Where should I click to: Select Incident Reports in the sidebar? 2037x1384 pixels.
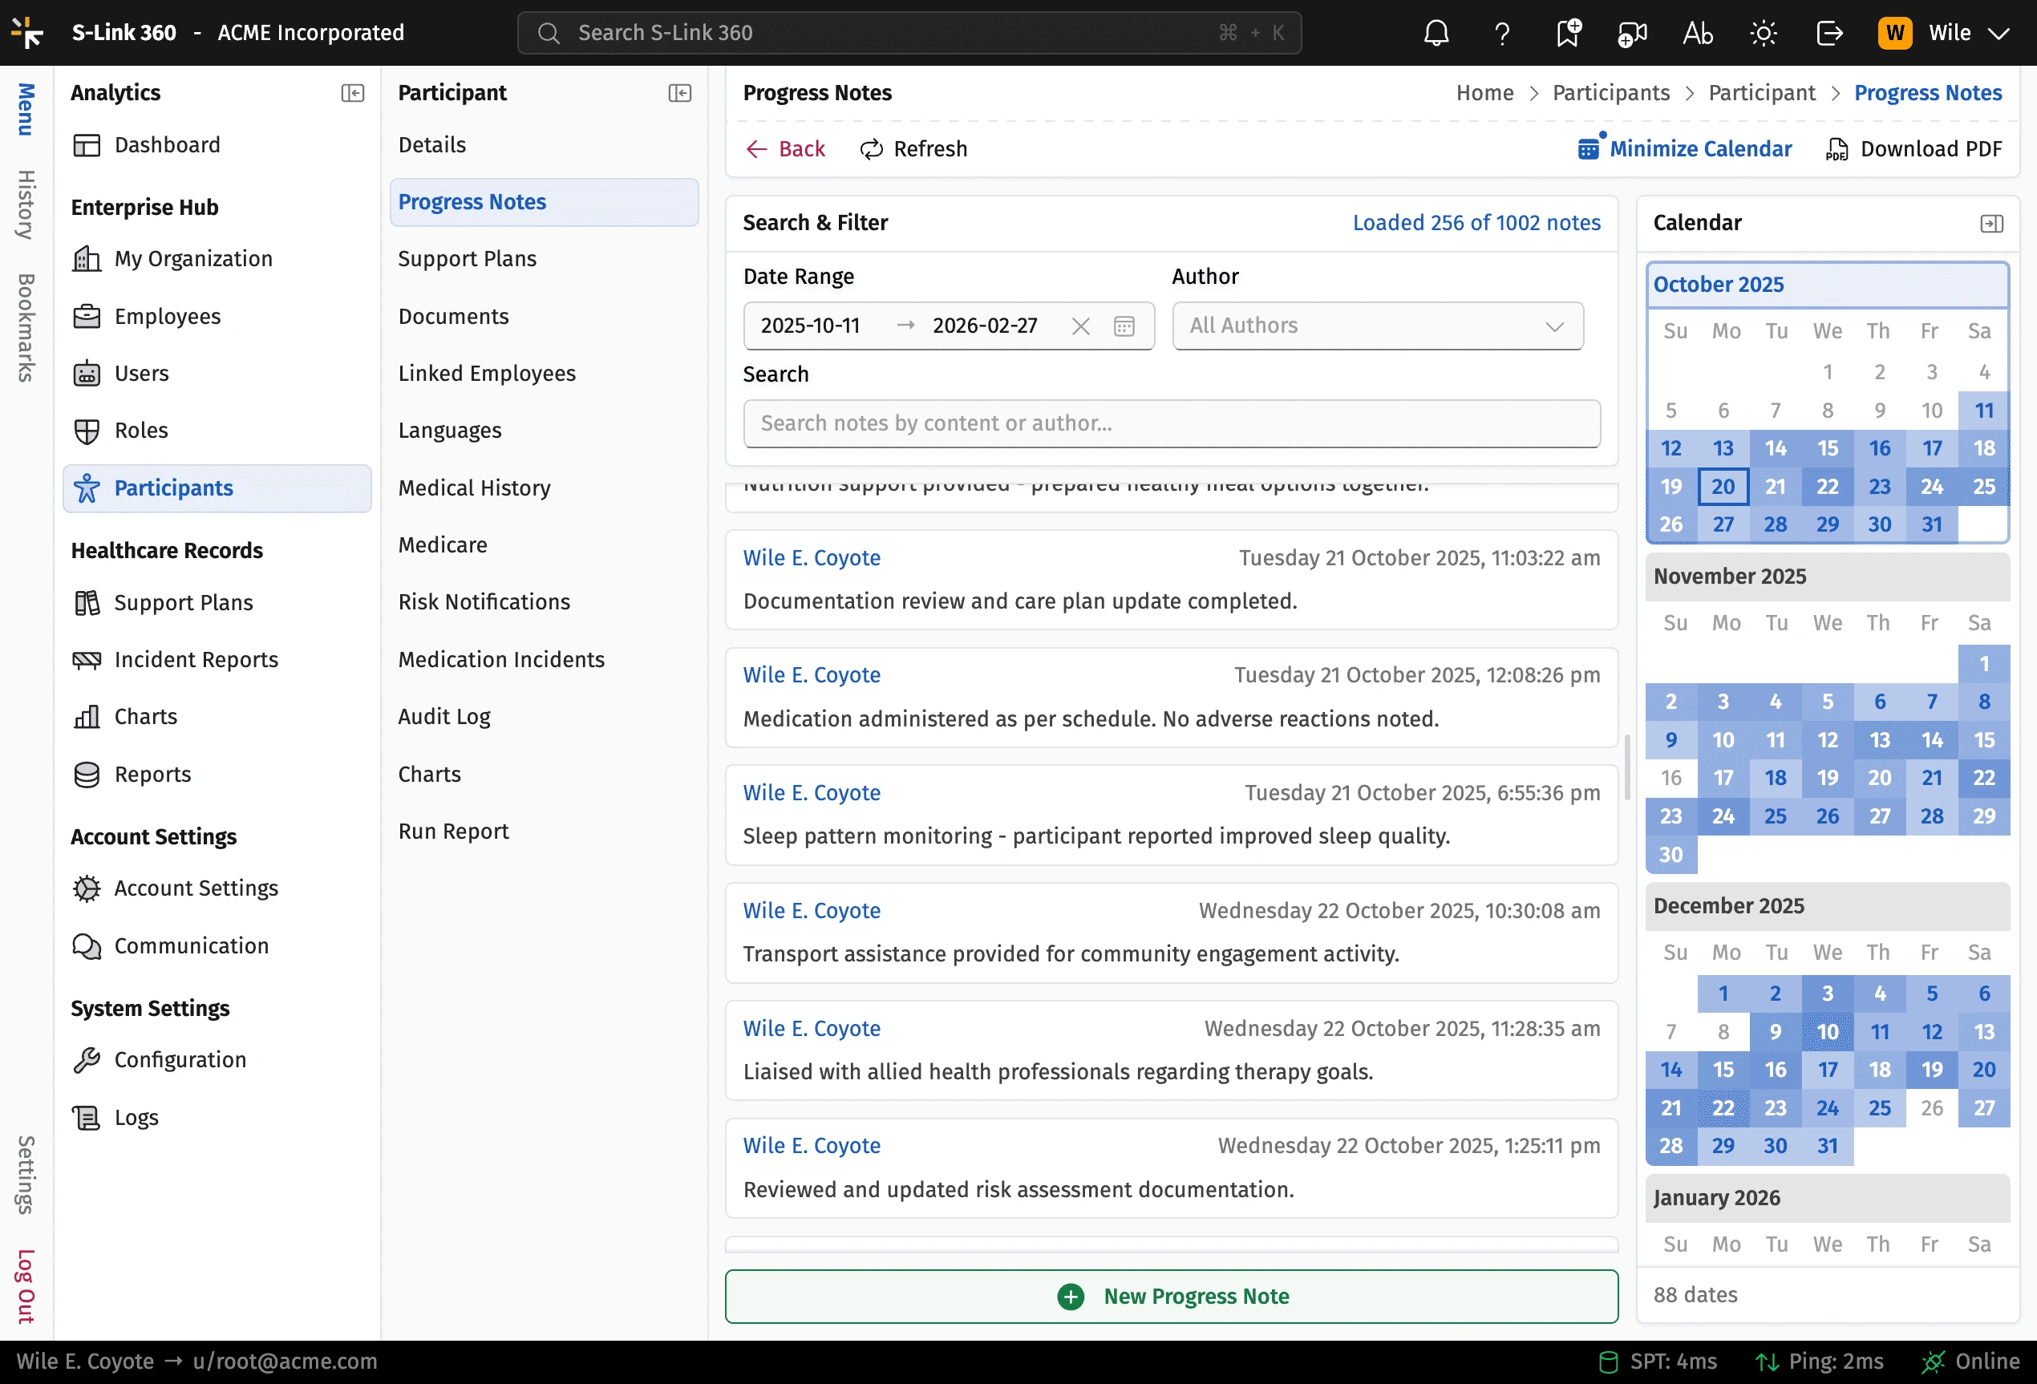[196, 659]
